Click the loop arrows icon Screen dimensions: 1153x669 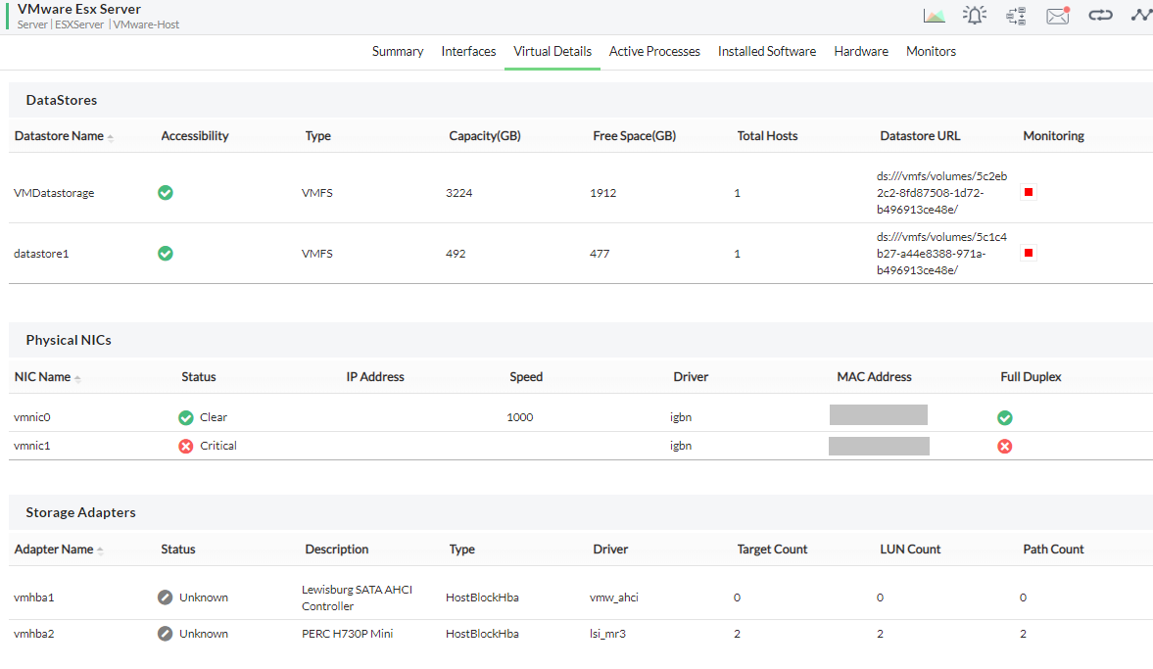click(1100, 16)
